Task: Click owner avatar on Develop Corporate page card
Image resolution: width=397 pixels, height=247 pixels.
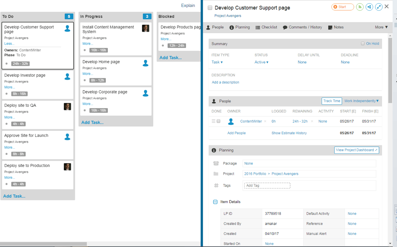Action: click(146, 93)
